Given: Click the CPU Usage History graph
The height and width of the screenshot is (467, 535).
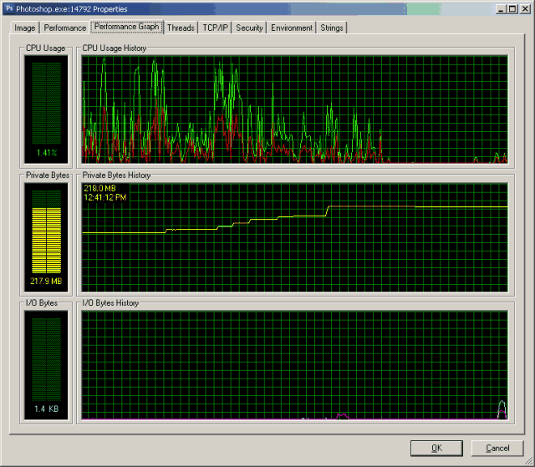Looking at the screenshot, I should [295, 109].
